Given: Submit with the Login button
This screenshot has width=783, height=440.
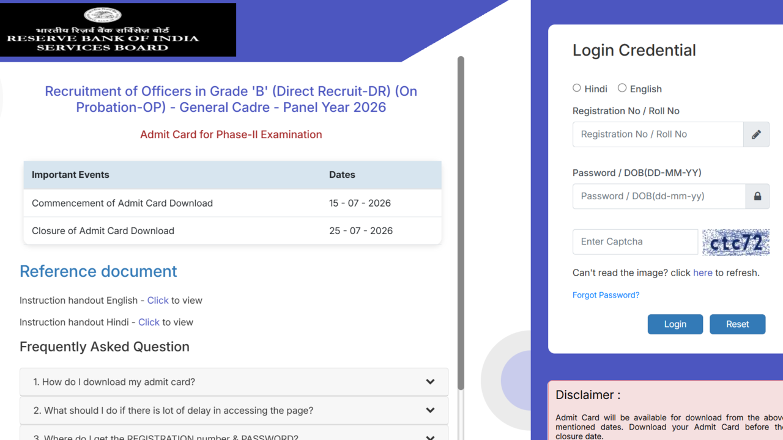Looking at the screenshot, I should 675,324.
